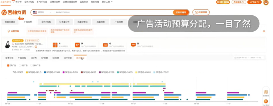Switch to the 广告洞察 tab
Image resolution: width=273 pixels, height=106 pixels.
point(119,22)
